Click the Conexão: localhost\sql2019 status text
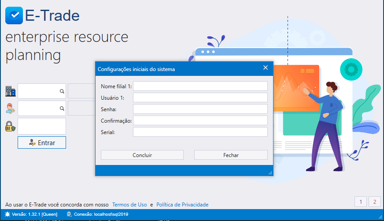 click(101, 214)
